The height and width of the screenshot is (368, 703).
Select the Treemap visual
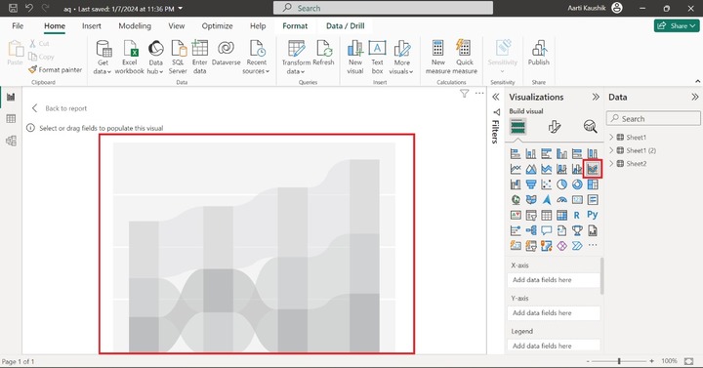[x=593, y=184]
